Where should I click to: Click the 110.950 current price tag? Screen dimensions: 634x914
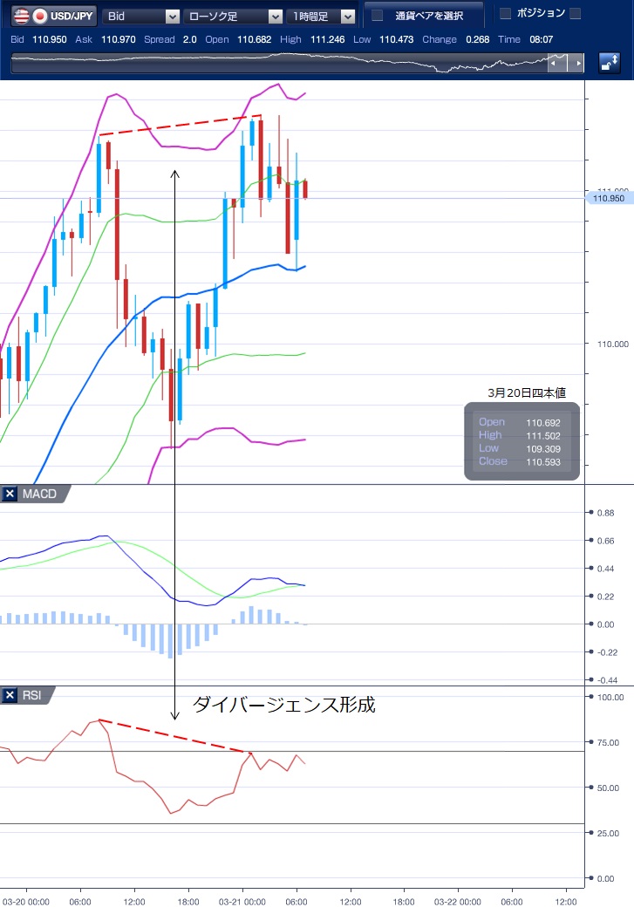tap(608, 199)
